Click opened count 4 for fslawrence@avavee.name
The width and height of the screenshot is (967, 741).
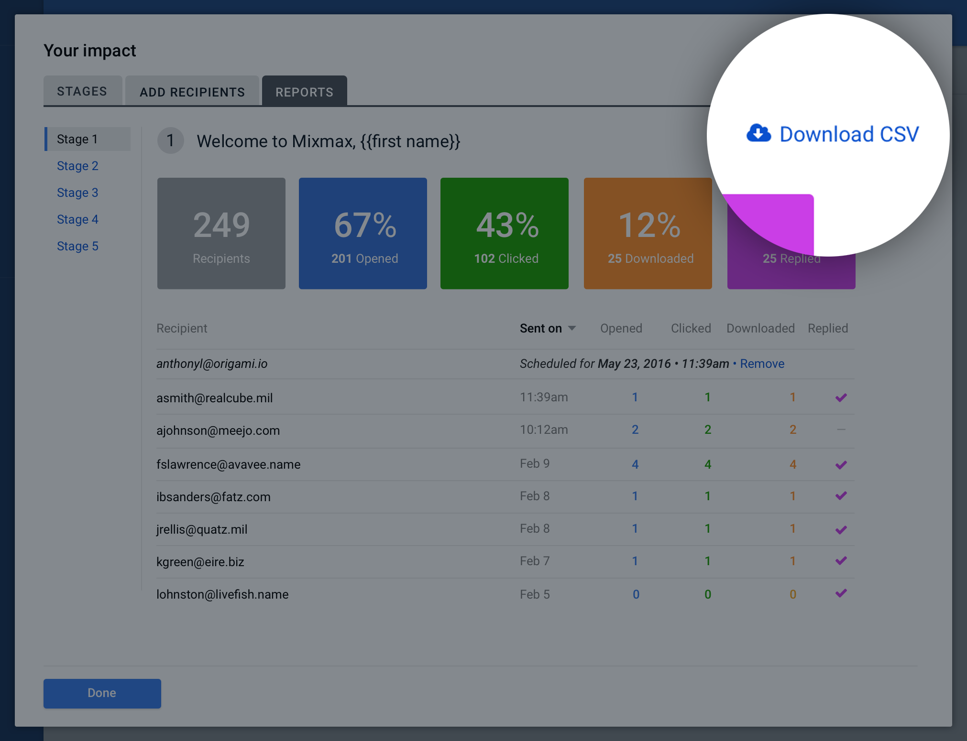(x=635, y=464)
